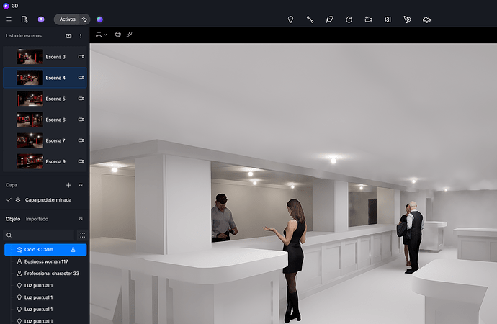Select Escena 5 thumbnail
The image size is (497, 324).
[x=30, y=99]
